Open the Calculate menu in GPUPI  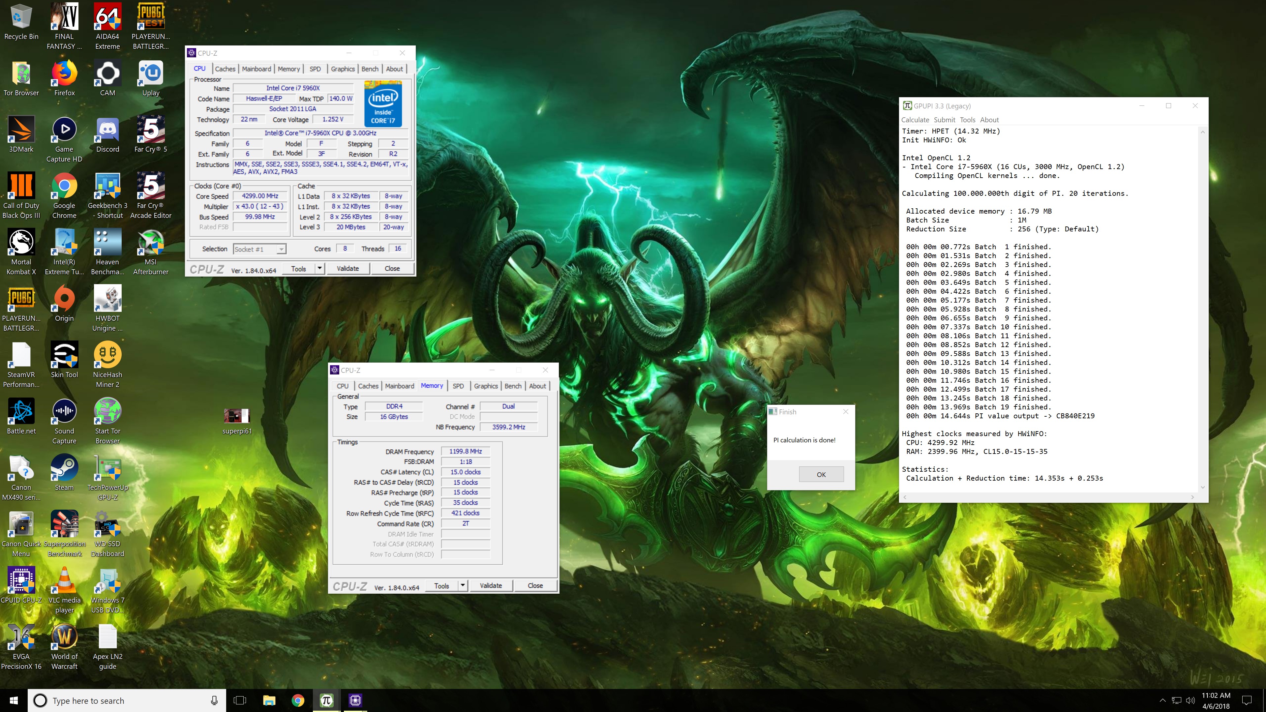click(915, 119)
